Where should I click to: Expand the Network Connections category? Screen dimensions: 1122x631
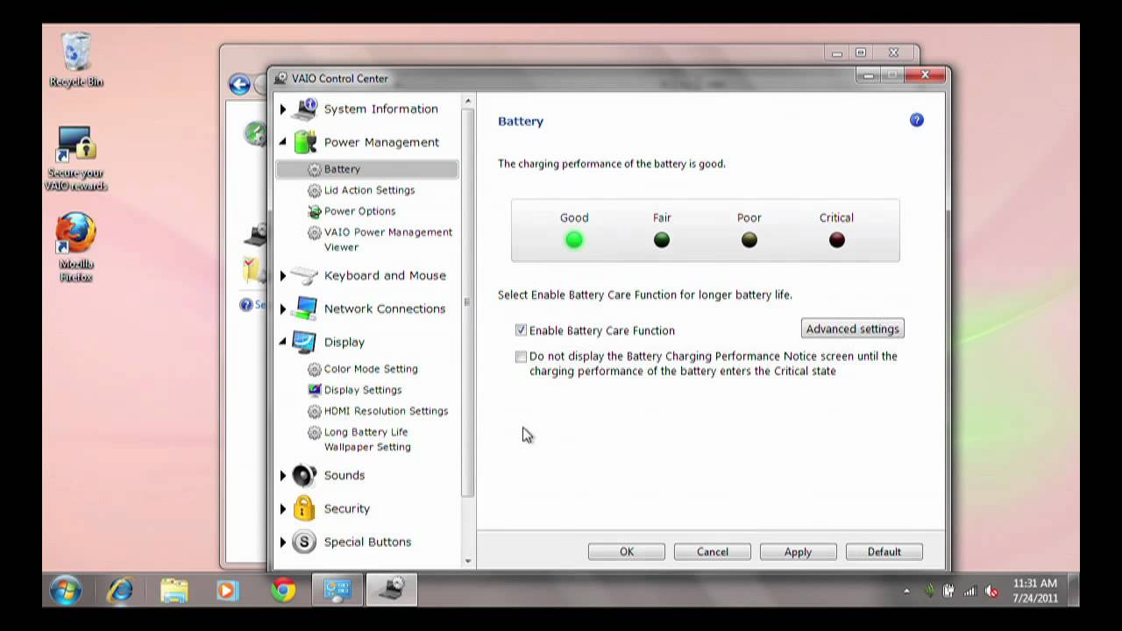point(282,309)
